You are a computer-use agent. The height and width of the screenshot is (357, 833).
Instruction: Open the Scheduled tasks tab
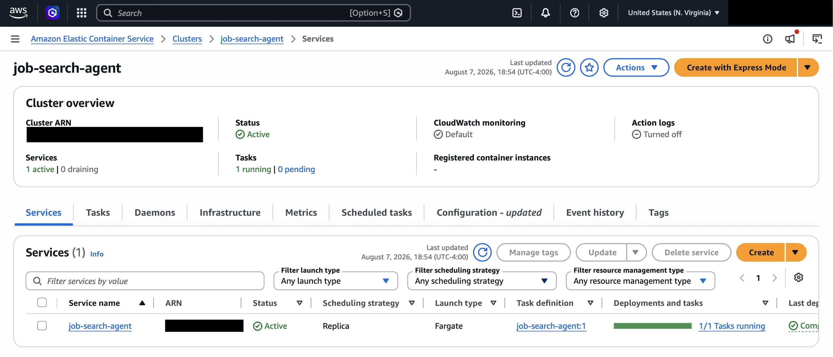coord(377,213)
